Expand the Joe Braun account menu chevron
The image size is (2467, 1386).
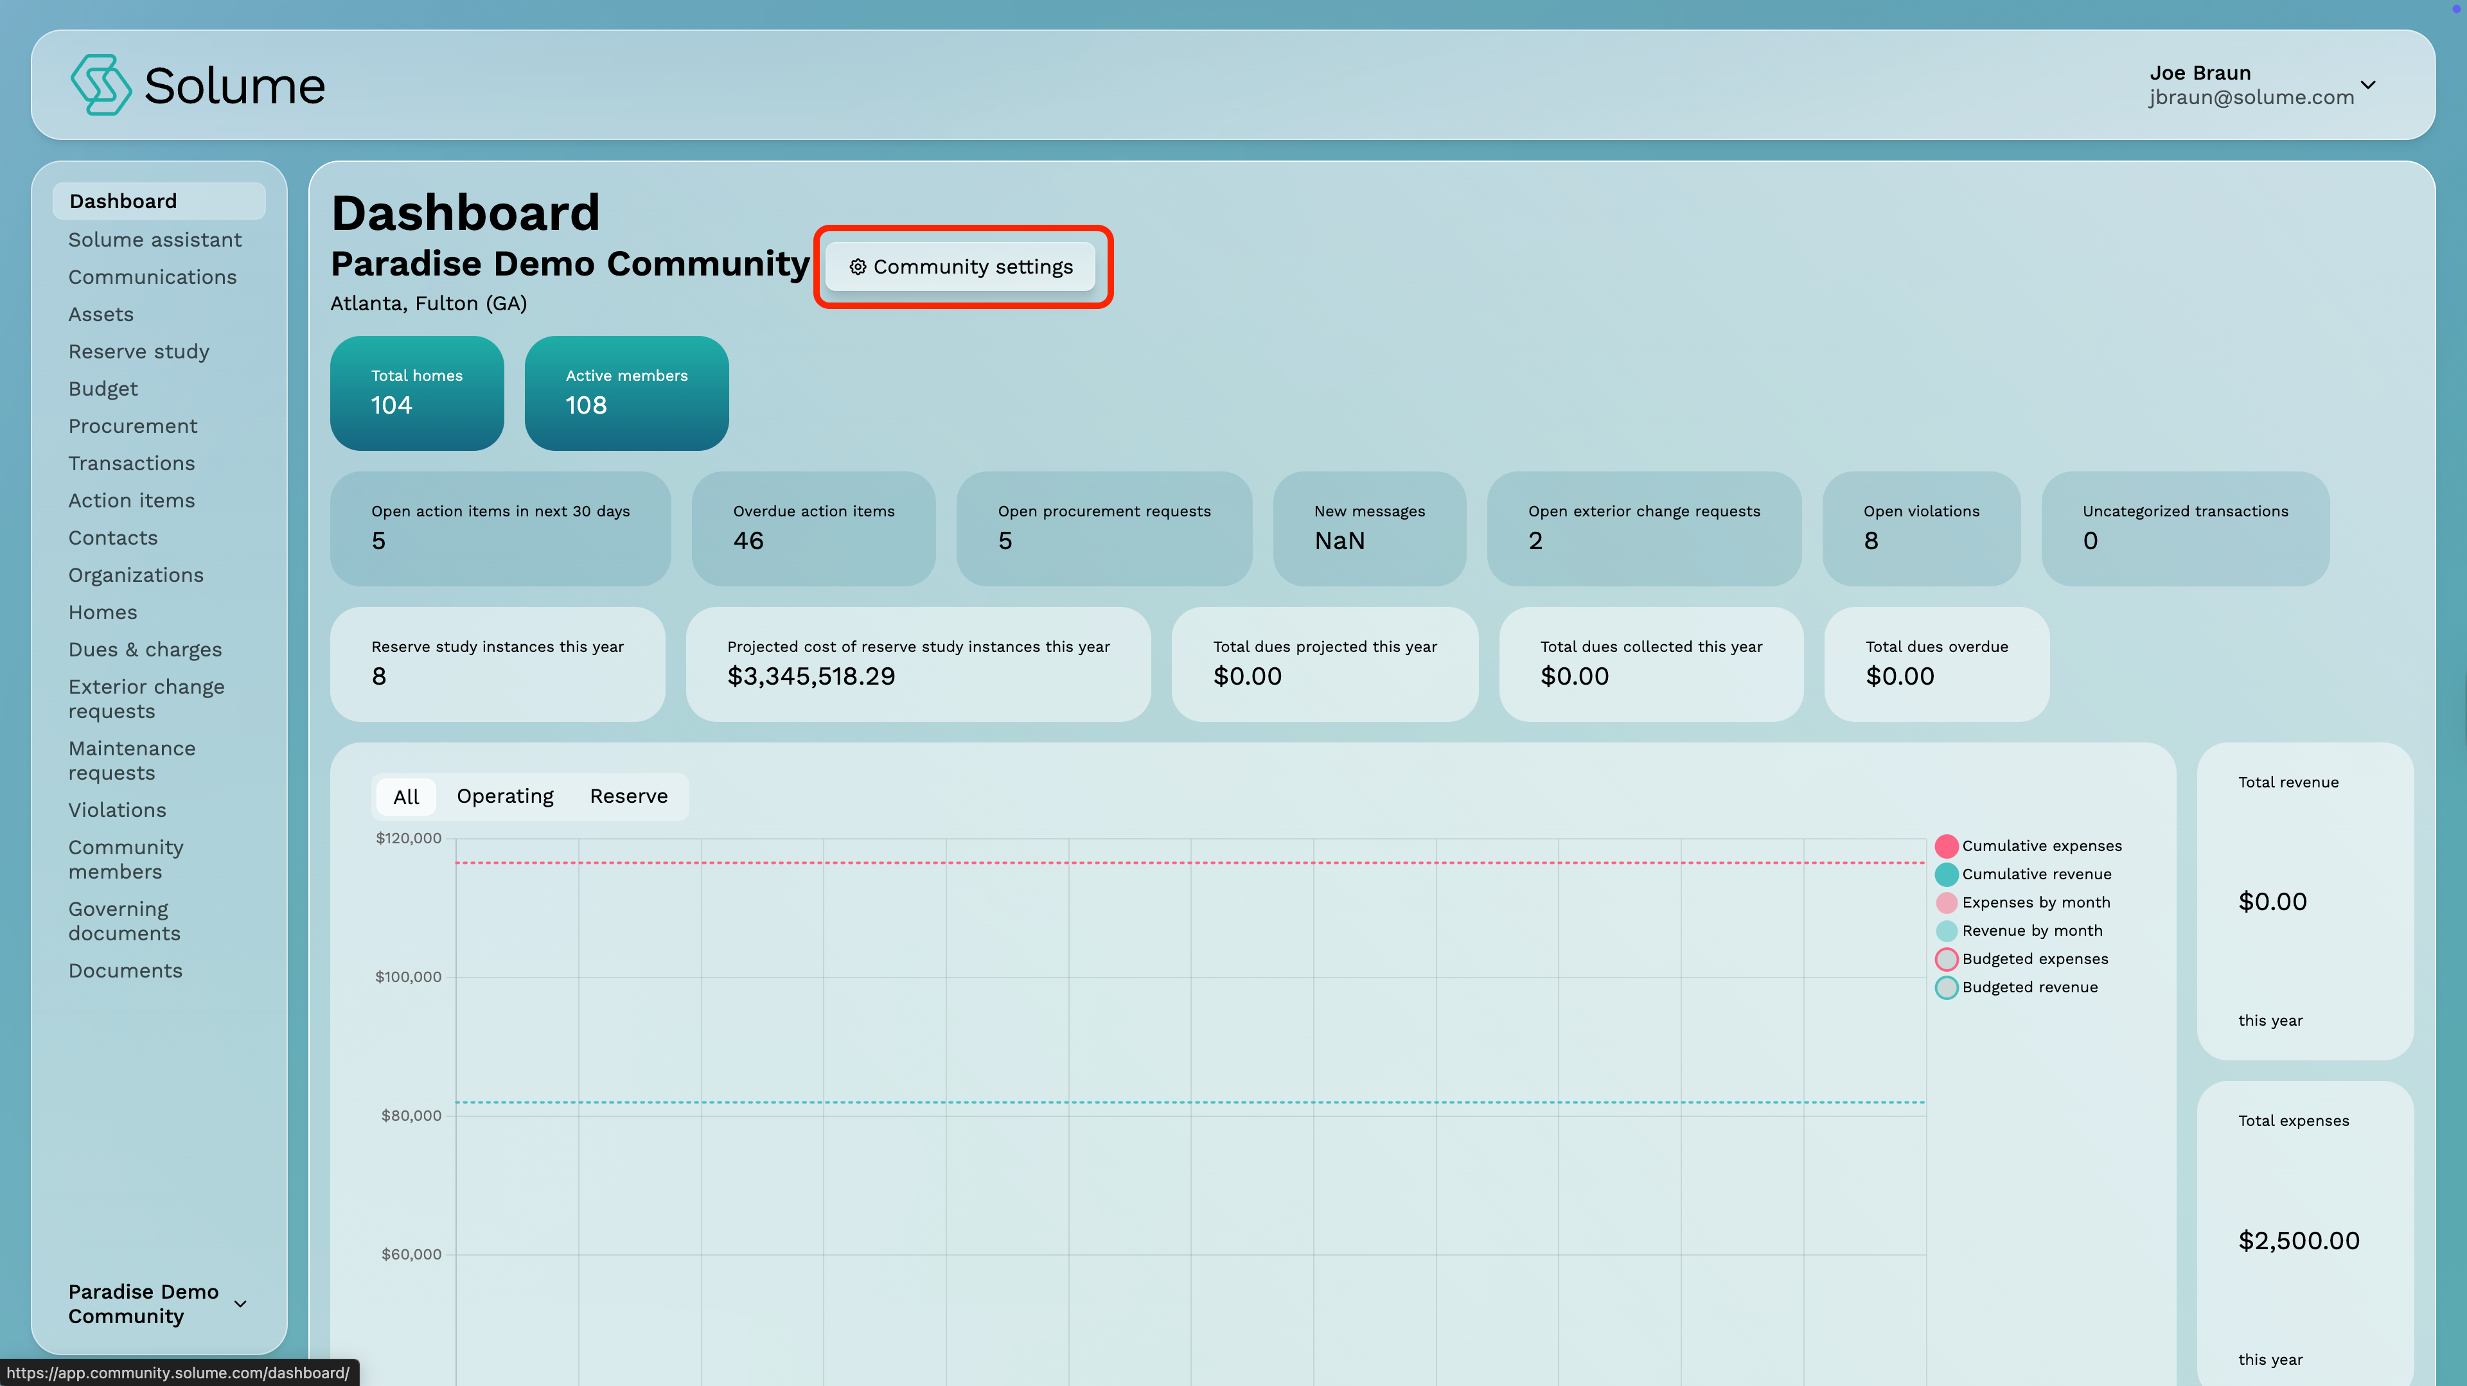(x=2368, y=85)
